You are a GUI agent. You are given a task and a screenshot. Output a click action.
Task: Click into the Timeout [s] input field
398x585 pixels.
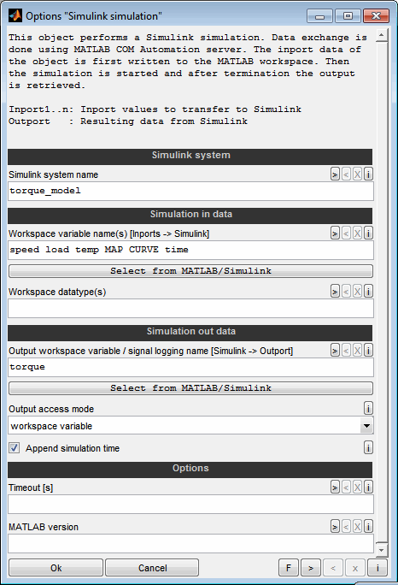point(190,505)
